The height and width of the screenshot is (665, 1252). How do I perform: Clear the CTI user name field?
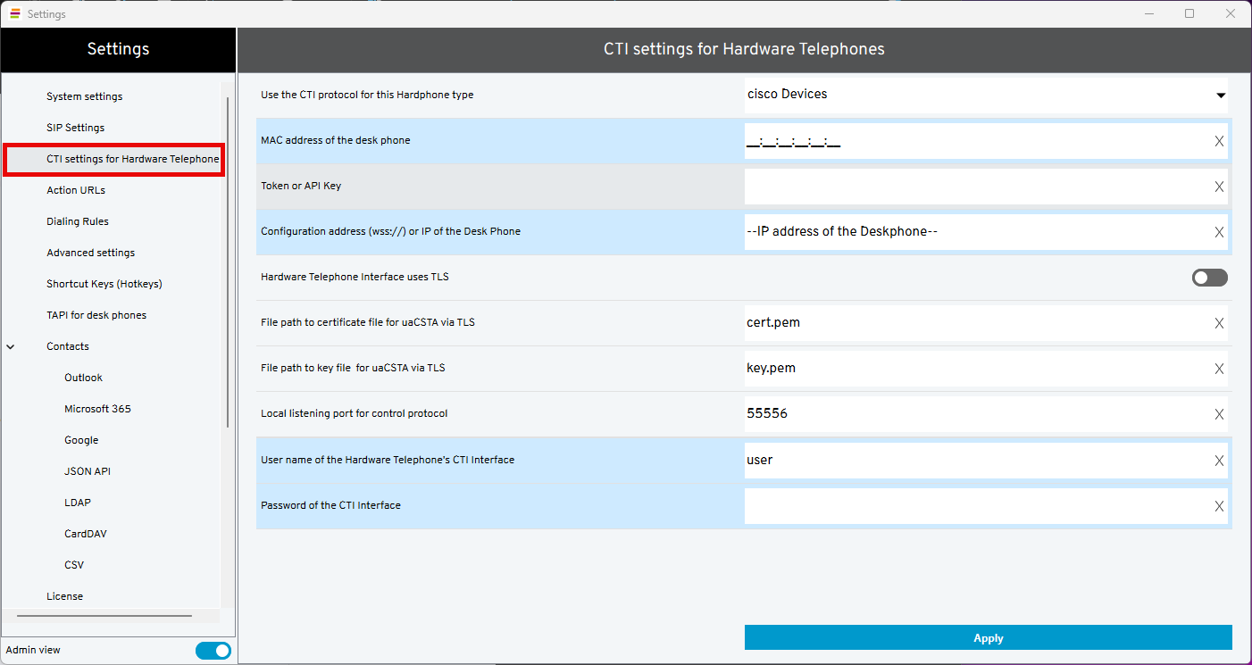point(1219,461)
